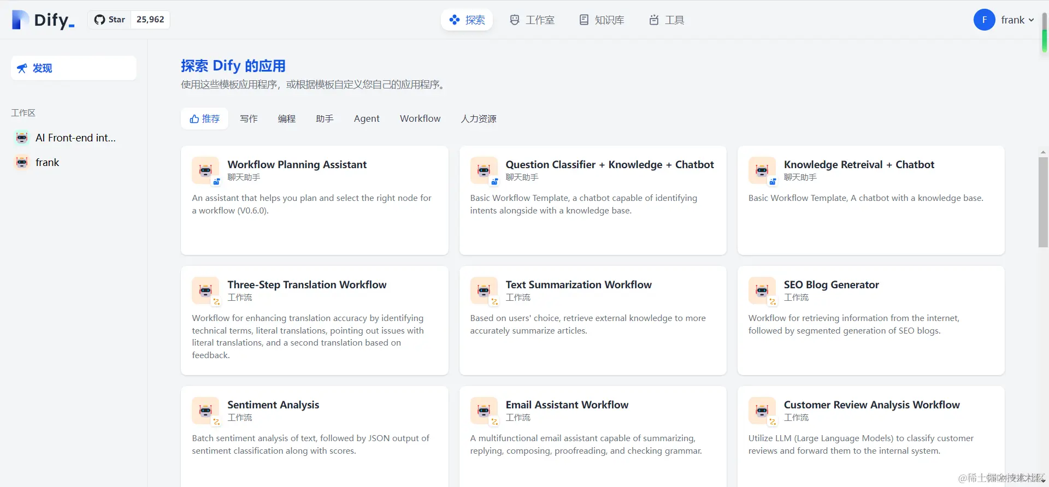The width and height of the screenshot is (1049, 487).
Task: Open the frank workspace app
Action: pos(74,162)
